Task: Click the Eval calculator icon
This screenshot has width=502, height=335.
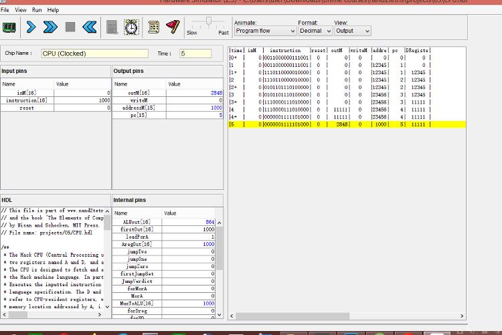Action: click(x=112, y=27)
